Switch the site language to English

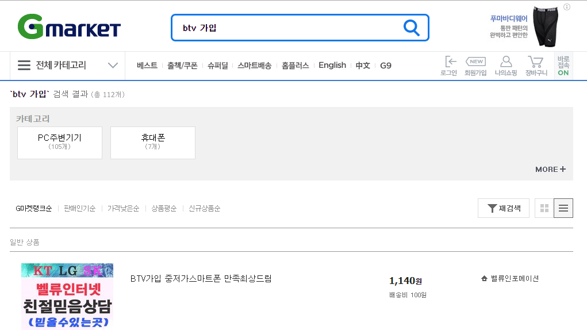332,65
